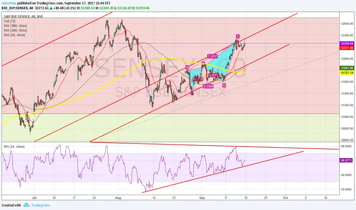356x210 pixels.
Task: Click the 7.107 pattern ratio label
Action: tap(212, 56)
